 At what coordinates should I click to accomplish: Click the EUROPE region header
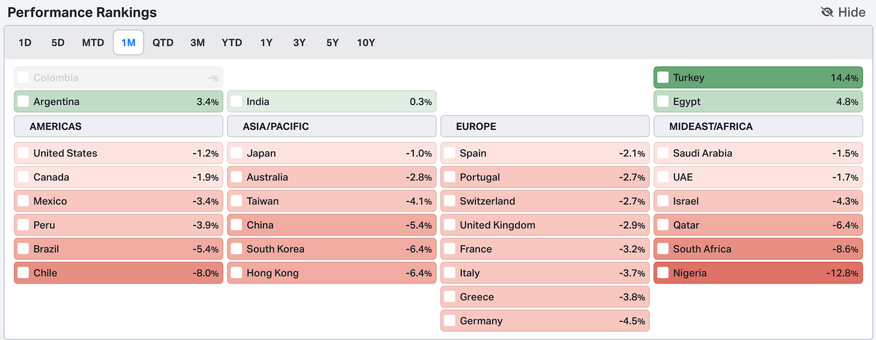pos(544,127)
